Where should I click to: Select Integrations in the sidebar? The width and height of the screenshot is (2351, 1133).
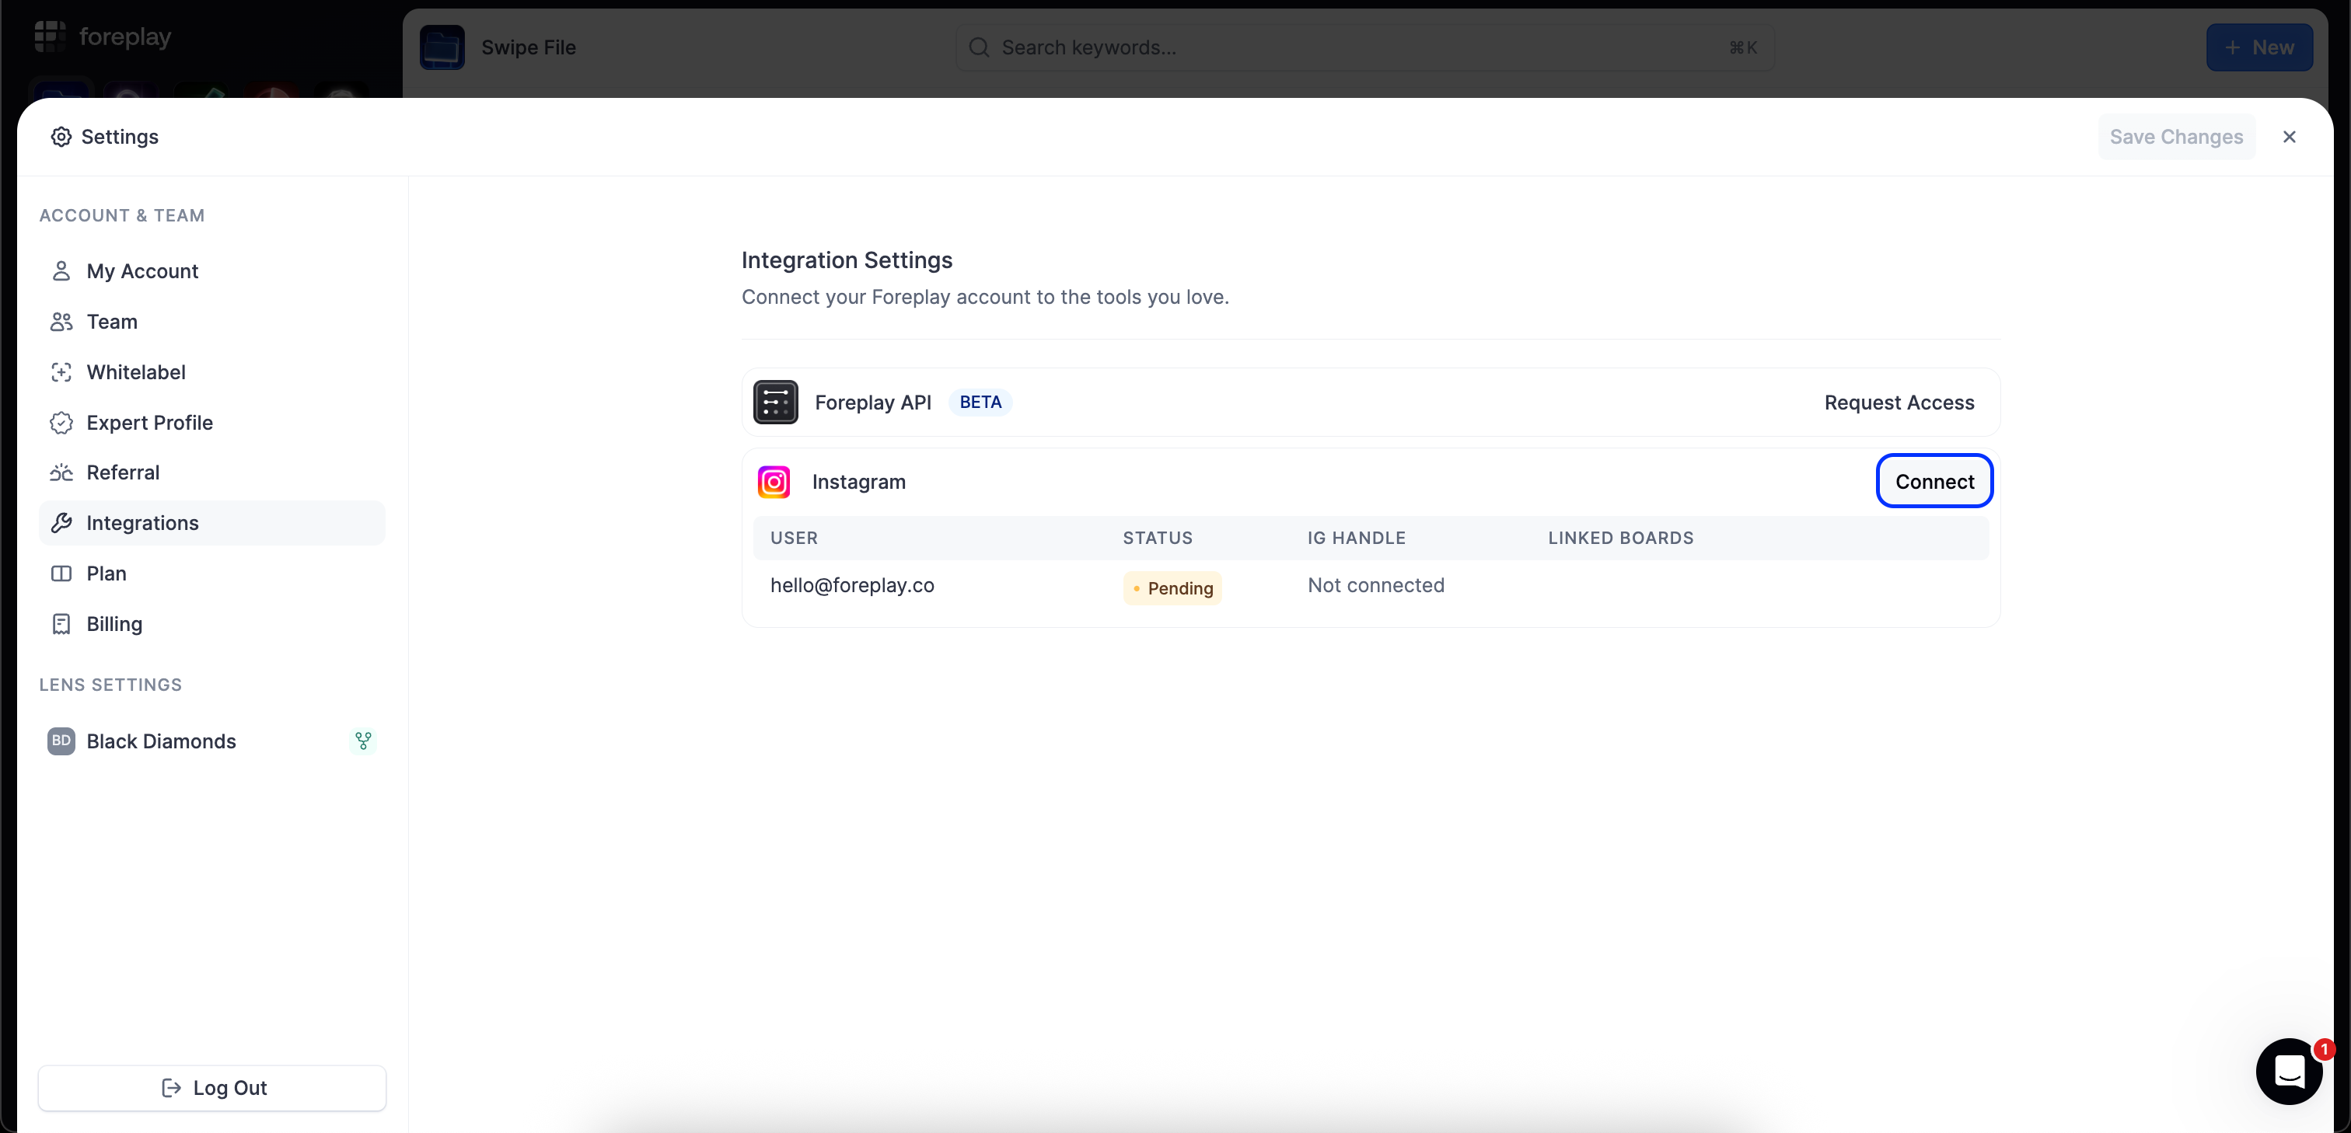pos(211,523)
